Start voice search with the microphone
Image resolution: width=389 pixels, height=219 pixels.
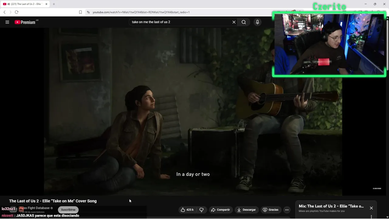pos(257,22)
